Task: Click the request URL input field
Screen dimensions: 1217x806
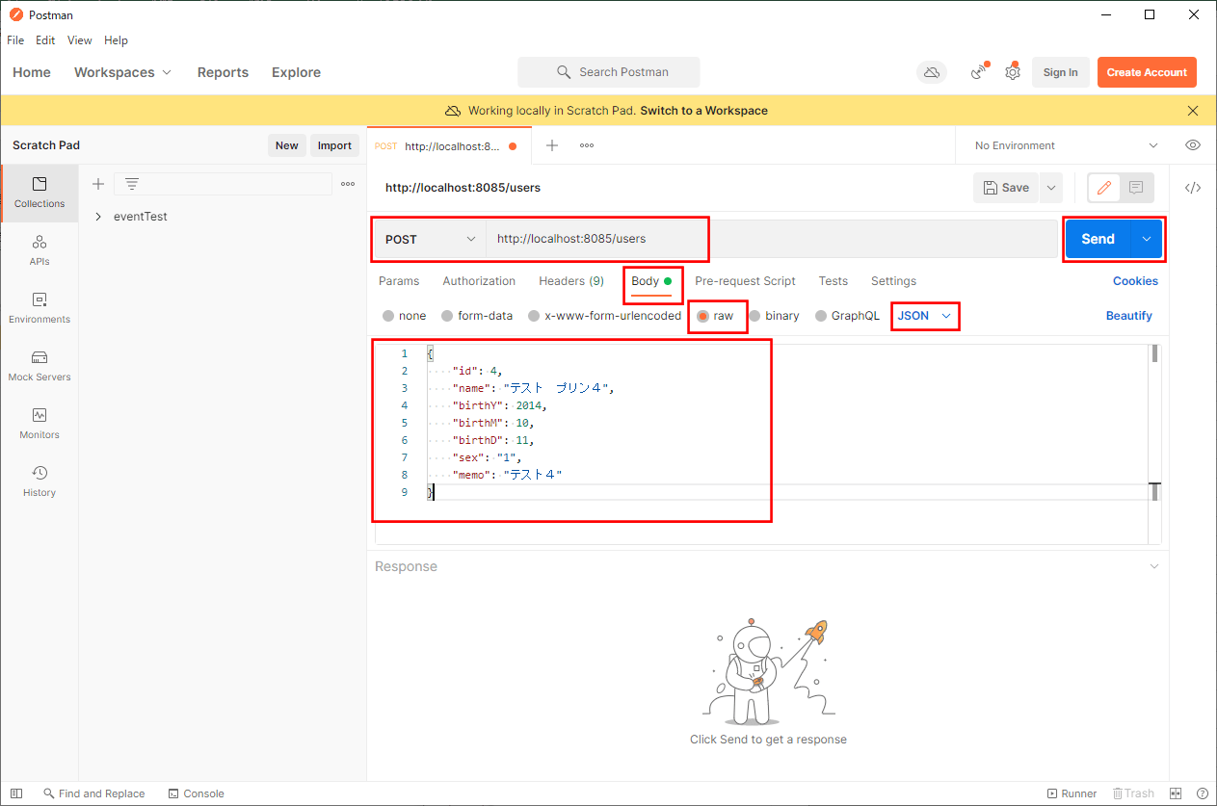Action: 771,239
